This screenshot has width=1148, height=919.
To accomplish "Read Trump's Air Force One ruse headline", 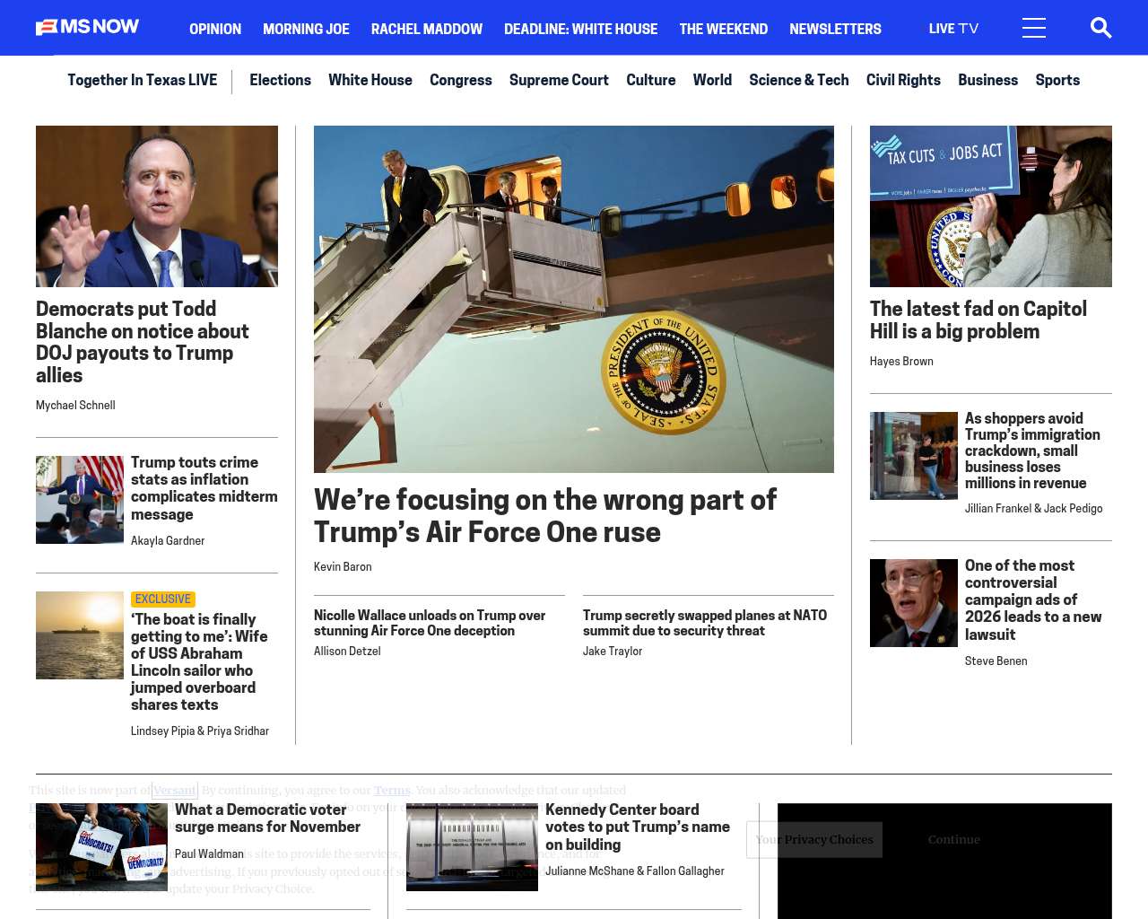I will 545,516.
